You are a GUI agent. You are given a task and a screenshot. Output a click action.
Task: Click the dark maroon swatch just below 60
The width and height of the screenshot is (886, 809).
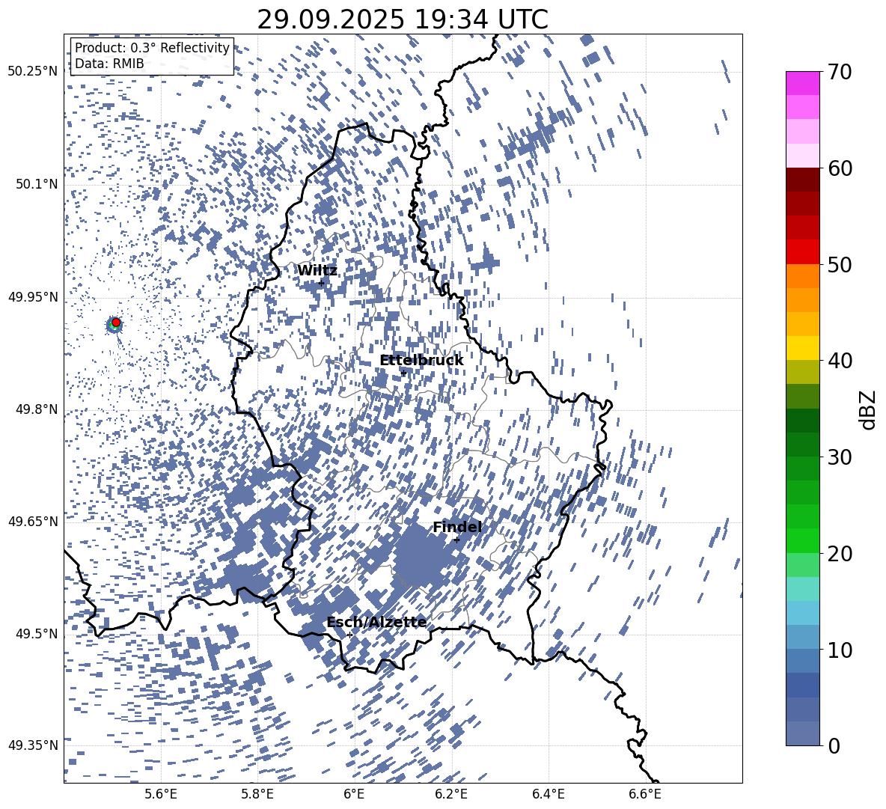(x=802, y=180)
